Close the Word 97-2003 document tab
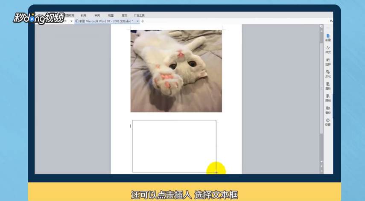The height and width of the screenshot is (201, 365). click(137, 21)
